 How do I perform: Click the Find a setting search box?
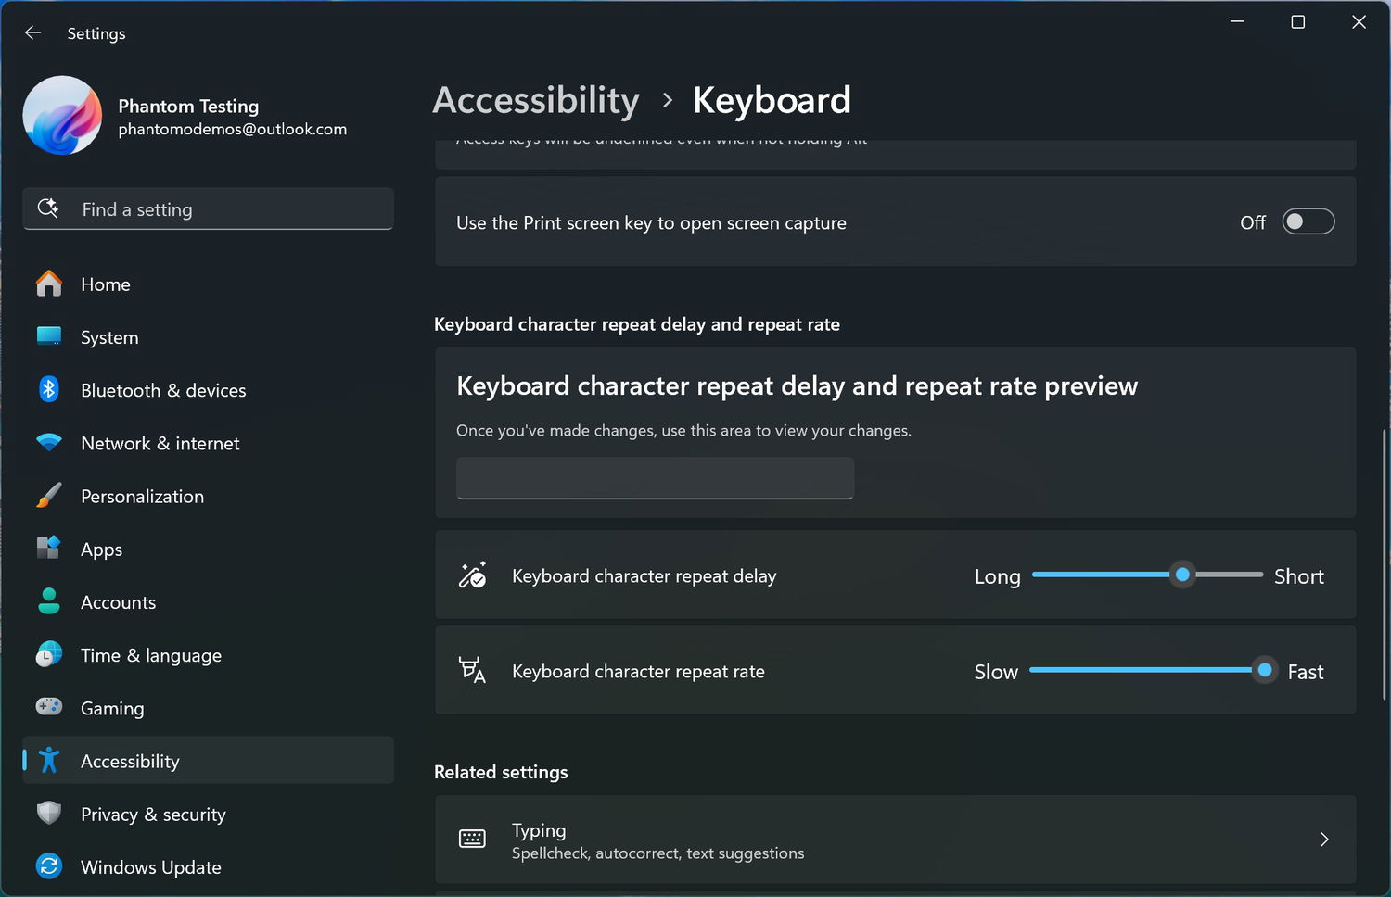click(209, 209)
